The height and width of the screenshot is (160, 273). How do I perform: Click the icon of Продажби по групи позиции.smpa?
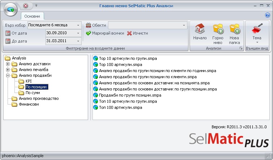[96, 95]
